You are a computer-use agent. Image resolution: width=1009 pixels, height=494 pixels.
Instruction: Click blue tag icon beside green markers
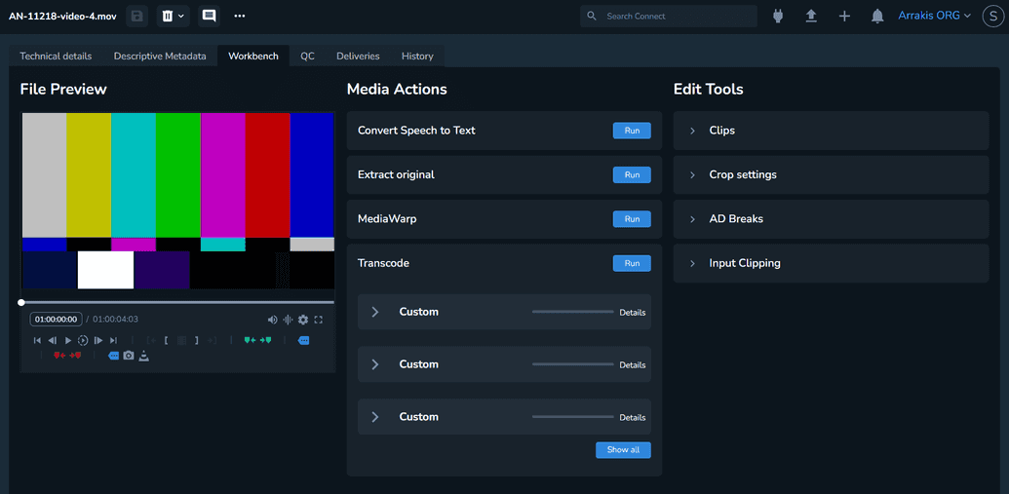point(303,340)
